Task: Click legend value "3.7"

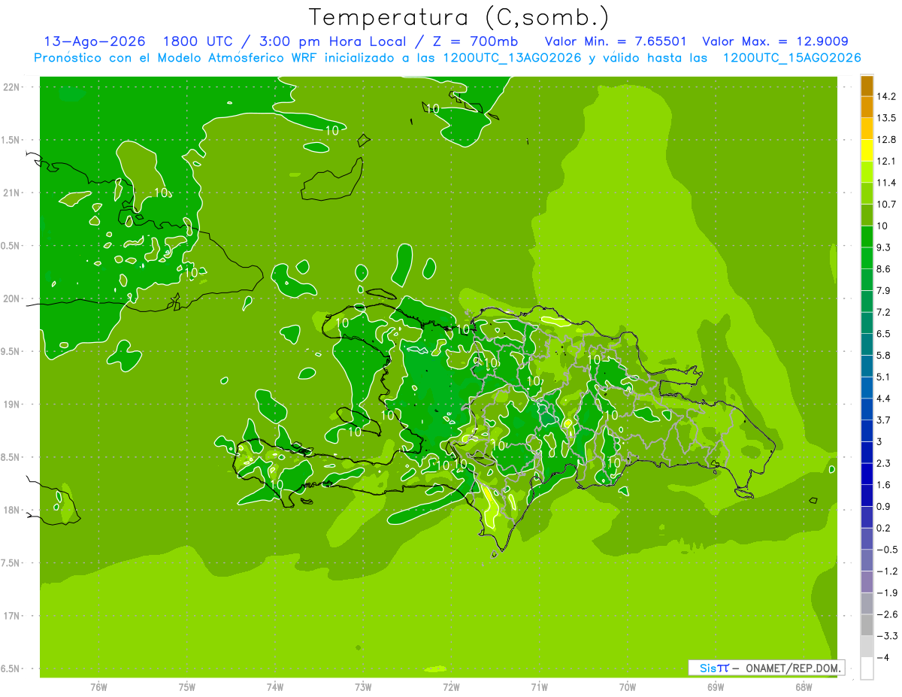Action: click(883, 420)
